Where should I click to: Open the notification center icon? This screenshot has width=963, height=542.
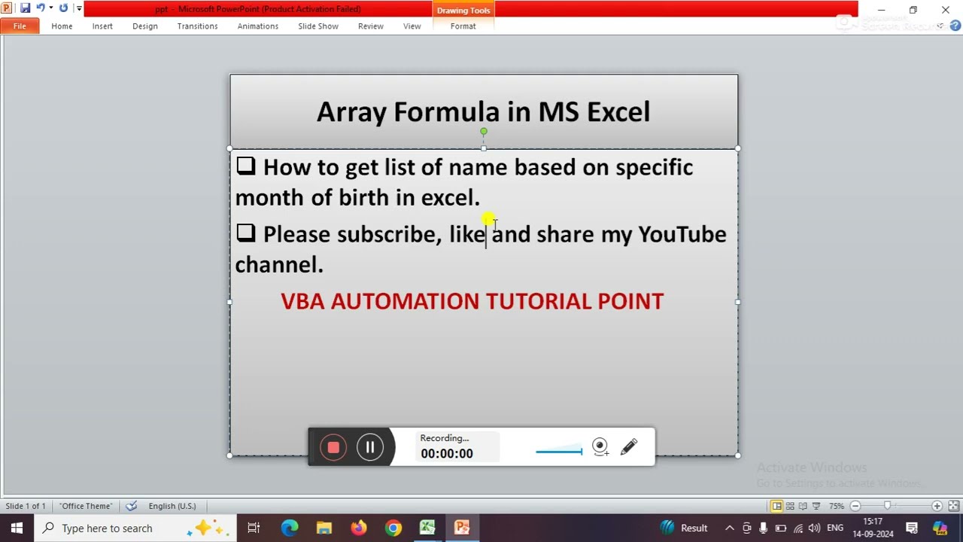pyautogui.click(x=912, y=528)
